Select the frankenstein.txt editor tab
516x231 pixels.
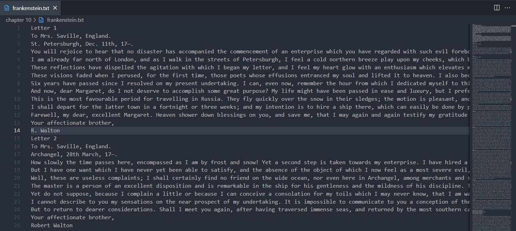coord(31,8)
